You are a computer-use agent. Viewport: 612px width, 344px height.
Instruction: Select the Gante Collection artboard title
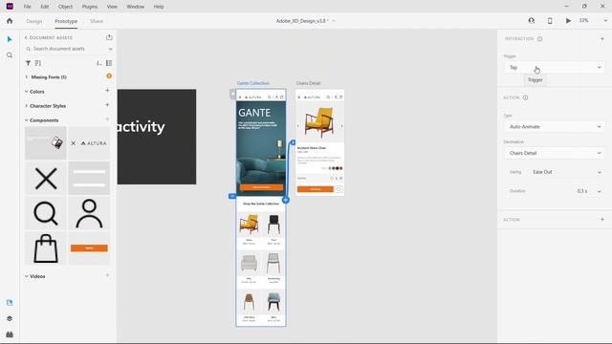[x=252, y=83]
